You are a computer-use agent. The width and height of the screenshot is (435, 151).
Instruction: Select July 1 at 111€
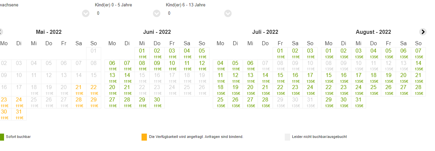280,54
